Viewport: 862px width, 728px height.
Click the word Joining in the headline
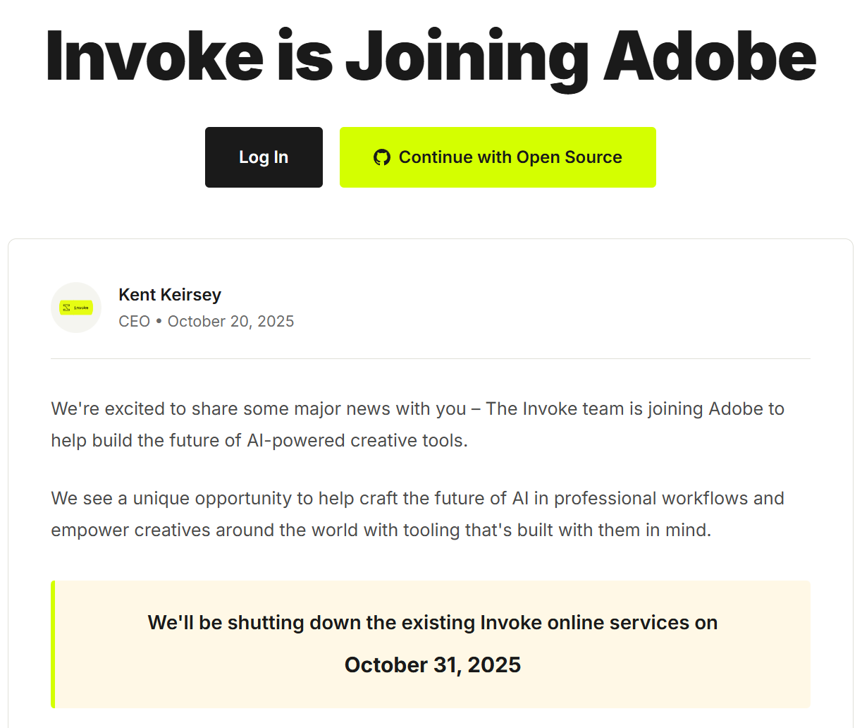tap(467, 56)
